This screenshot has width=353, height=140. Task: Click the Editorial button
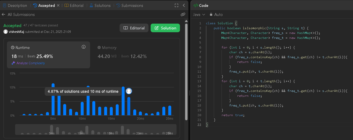(x=134, y=28)
